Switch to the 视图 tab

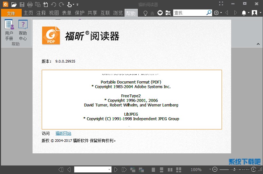[x=54, y=13]
